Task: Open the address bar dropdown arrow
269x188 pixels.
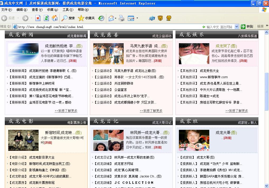Action: coord(236,27)
